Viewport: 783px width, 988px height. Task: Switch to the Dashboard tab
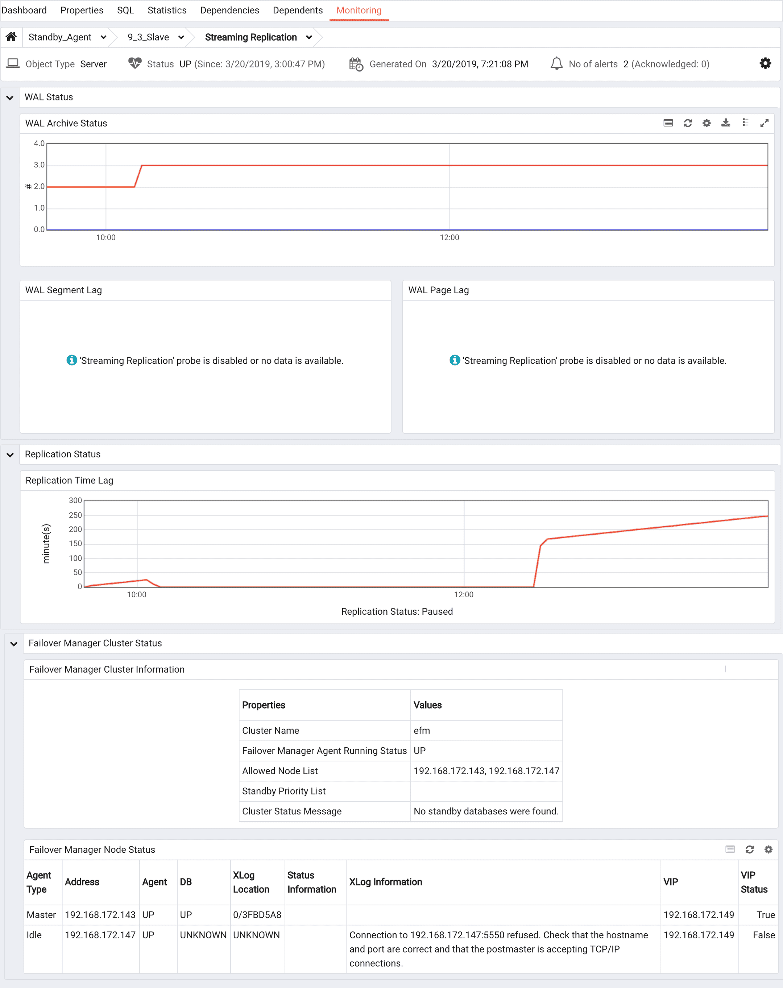[x=24, y=10]
